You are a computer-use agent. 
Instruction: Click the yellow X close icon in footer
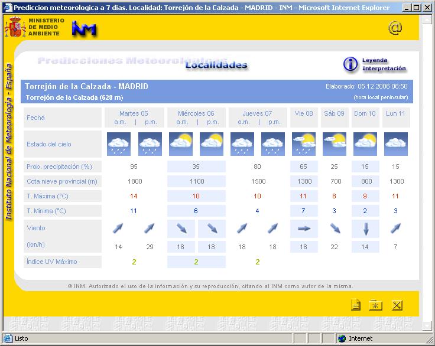397,305
